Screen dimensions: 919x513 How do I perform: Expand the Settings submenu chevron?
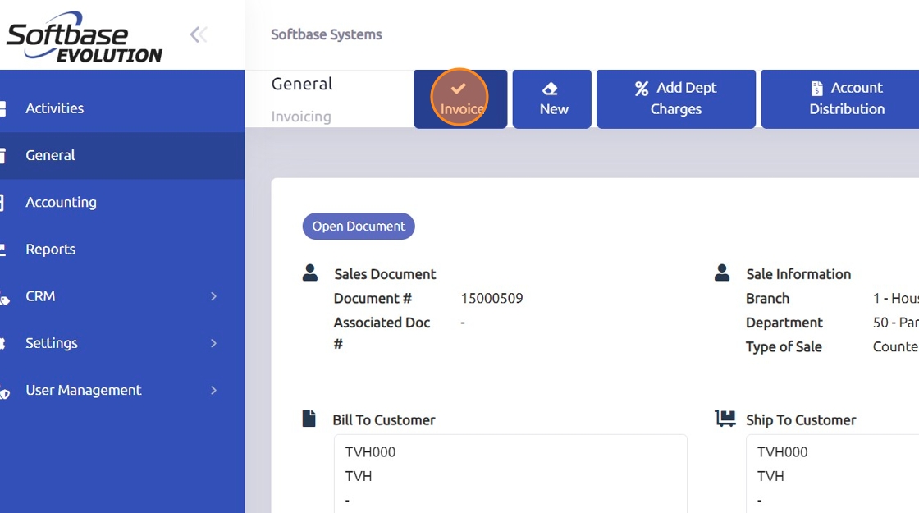pyautogui.click(x=213, y=343)
